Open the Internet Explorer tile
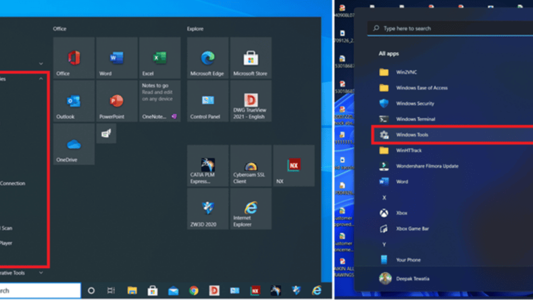This screenshot has height=300, width=533. pyautogui.click(x=251, y=209)
